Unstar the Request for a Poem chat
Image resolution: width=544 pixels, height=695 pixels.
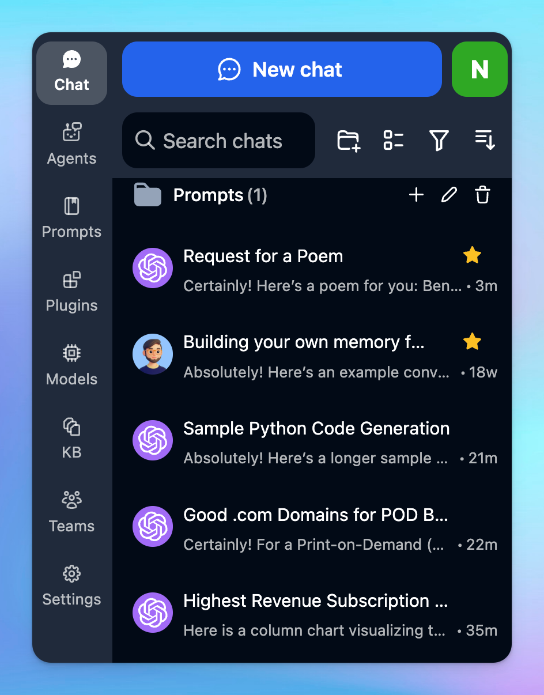pos(472,255)
